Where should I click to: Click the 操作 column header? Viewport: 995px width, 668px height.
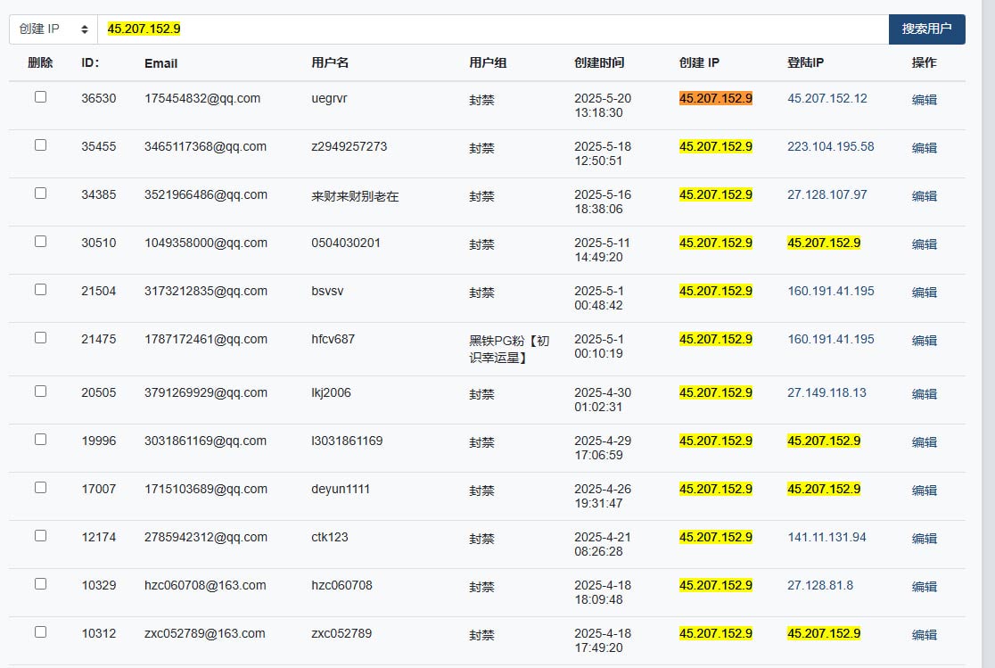click(924, 62)
